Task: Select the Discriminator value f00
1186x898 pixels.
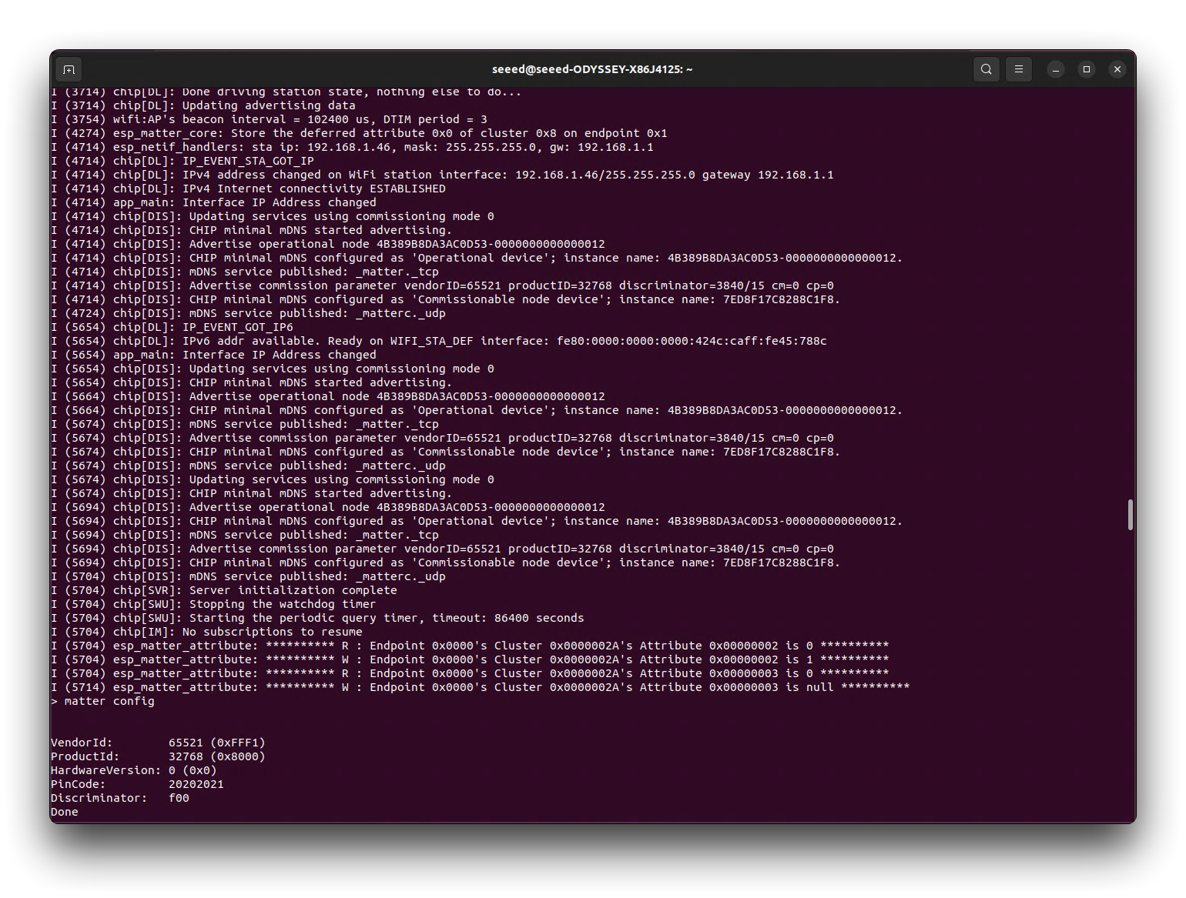Action: pyautogui.click(x=179, y=798)
